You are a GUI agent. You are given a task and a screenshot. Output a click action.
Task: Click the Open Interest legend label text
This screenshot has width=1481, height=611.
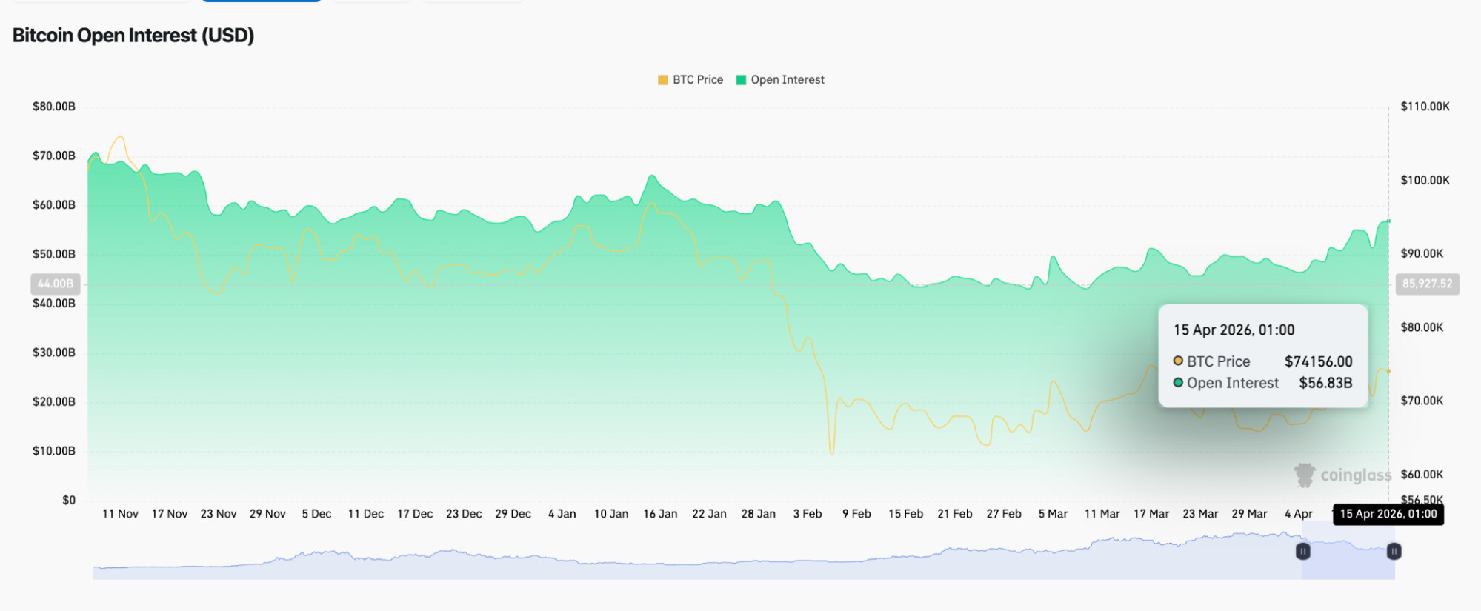tap(787, 80)
